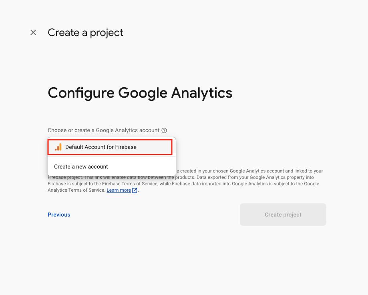The height and width of the screenshot is (295, 368).
Task: Choose the Create a new account option
Action: (x=81, y=167)
